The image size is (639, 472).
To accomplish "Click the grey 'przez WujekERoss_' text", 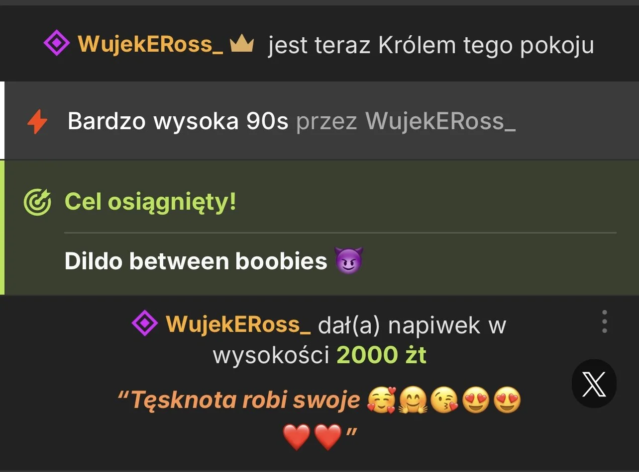I will tap(406, 121).
